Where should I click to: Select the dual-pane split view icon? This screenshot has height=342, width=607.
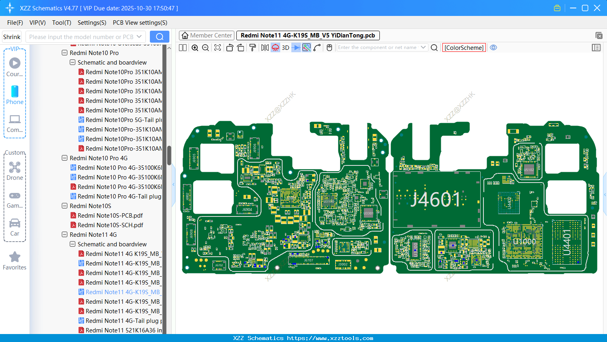pos(182,47)
